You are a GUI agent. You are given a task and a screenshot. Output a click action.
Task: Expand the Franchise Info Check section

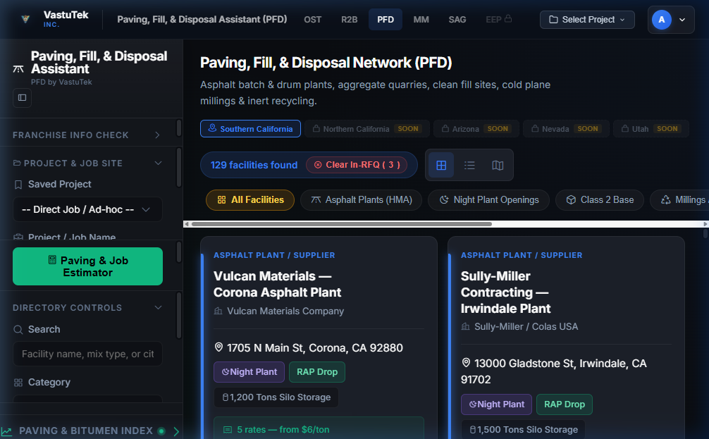[87, 135]
